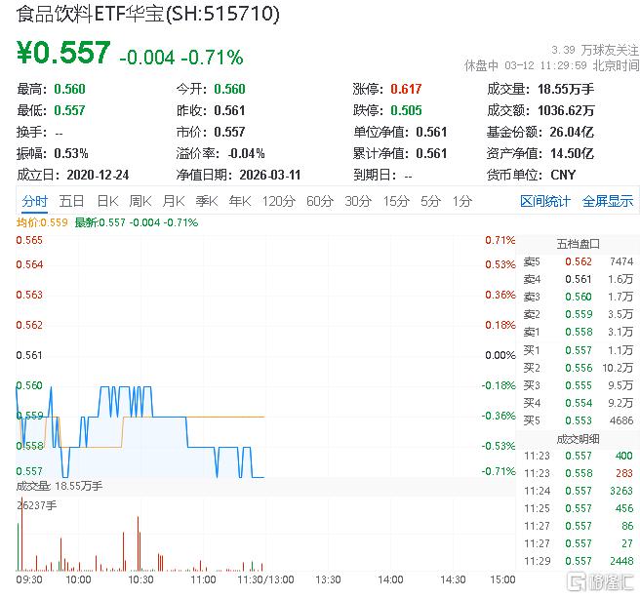Click the 11:25 trade with 456 volume
640x598 pixels.
[579, 508]
